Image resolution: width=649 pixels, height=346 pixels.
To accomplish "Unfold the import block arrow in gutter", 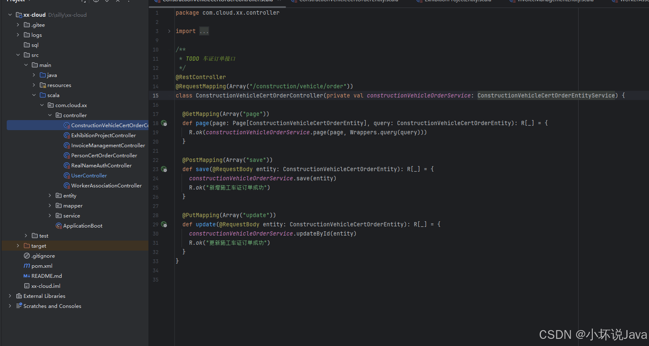I will click(x=169, y=31).
